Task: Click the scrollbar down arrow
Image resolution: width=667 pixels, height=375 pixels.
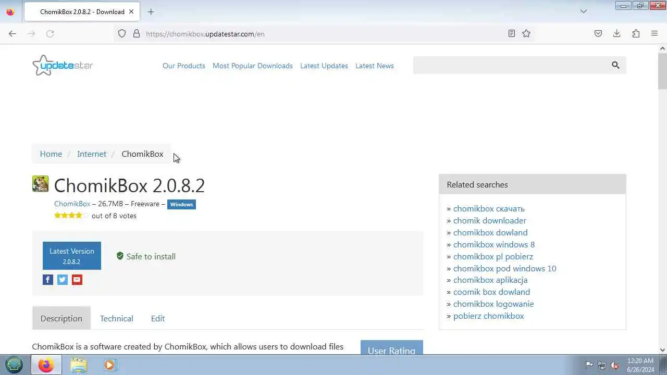Action: pos(662,350)
